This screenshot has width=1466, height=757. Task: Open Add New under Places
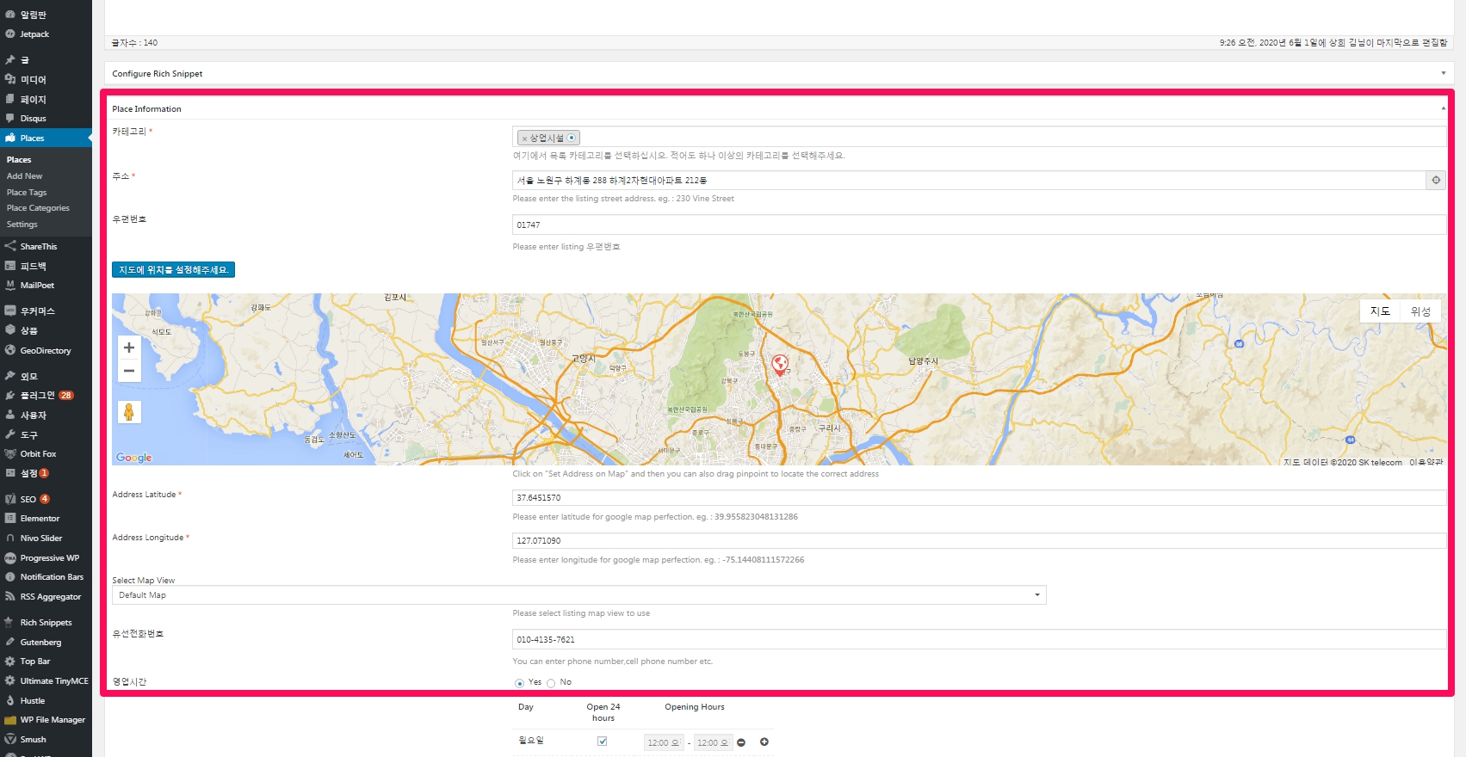coord(24,175)
